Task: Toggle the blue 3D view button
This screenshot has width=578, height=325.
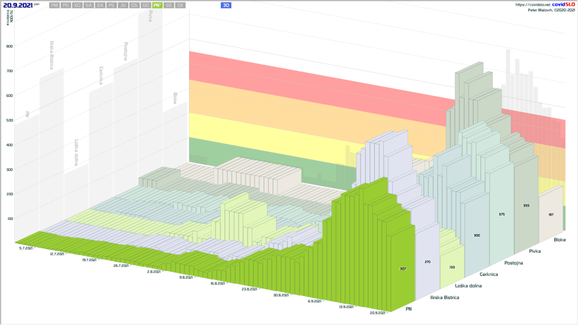Action: [226, 5]
